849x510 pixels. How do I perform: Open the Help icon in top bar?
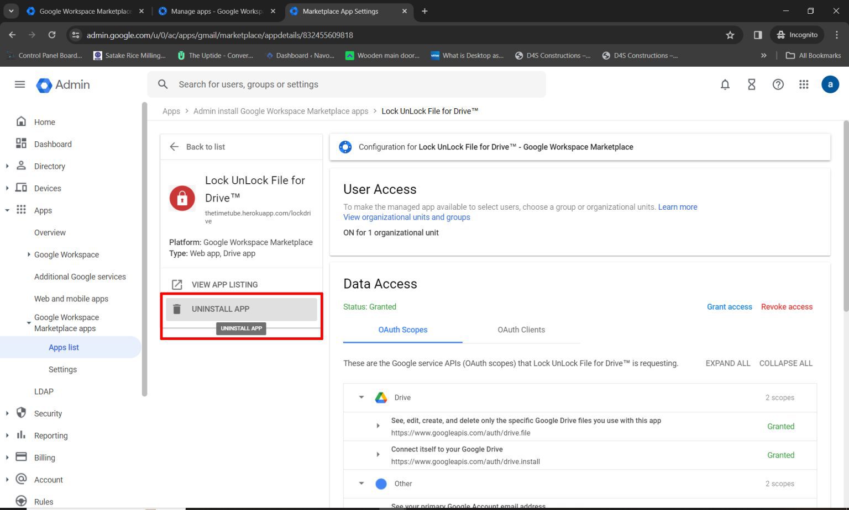pyautogui.click(x=778, y=84)
